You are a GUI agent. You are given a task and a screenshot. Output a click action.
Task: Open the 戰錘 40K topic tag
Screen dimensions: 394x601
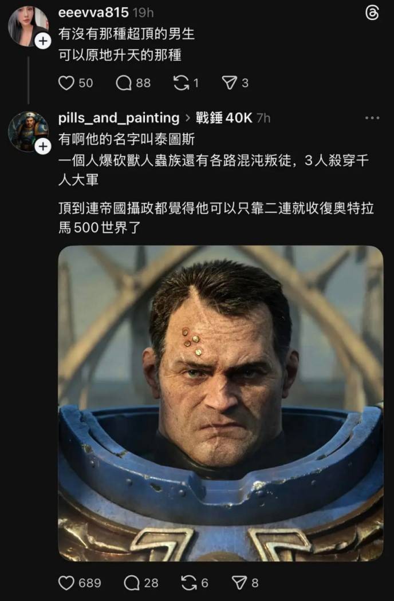224,118
